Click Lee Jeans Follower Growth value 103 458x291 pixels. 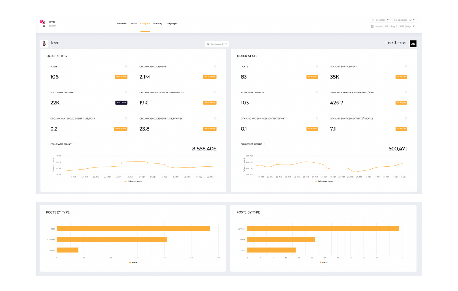pos(245,103)
